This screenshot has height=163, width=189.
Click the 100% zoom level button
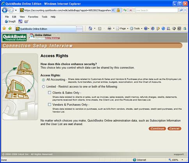point(173,160)
